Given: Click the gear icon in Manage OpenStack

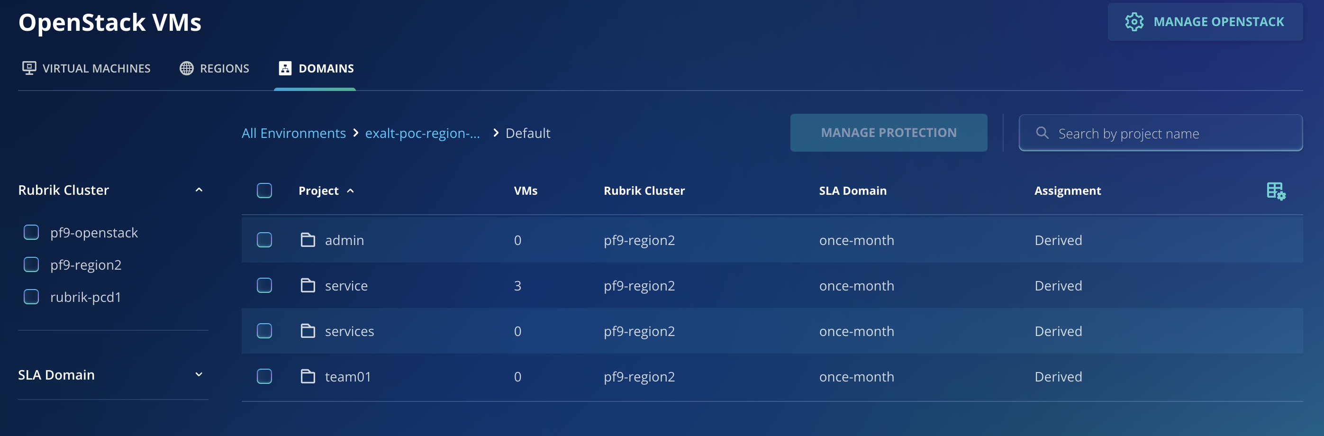Looking at the screenshot, I should pos(1134,22).
